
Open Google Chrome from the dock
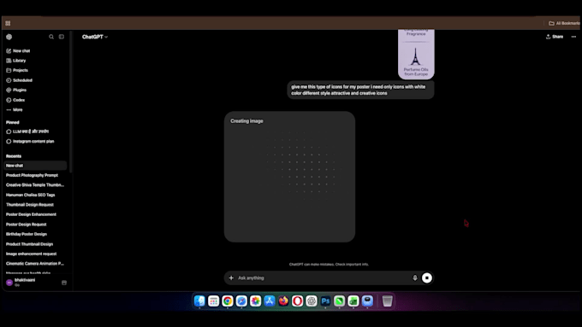coord(228,301)
